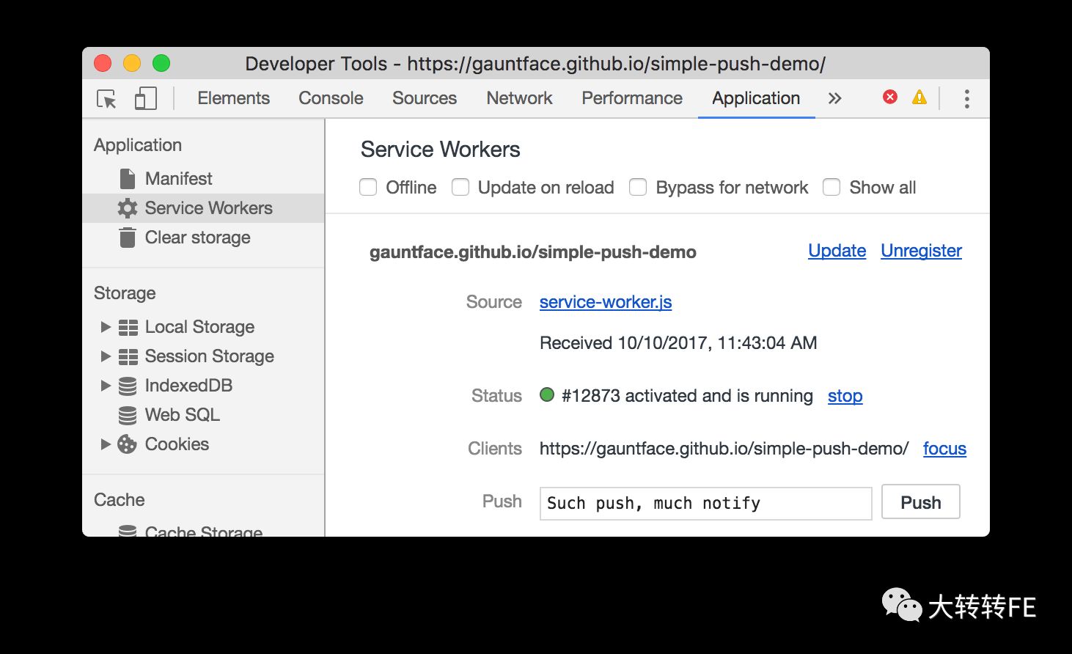Maximize the Developer Tools window

tap(161, 64)
